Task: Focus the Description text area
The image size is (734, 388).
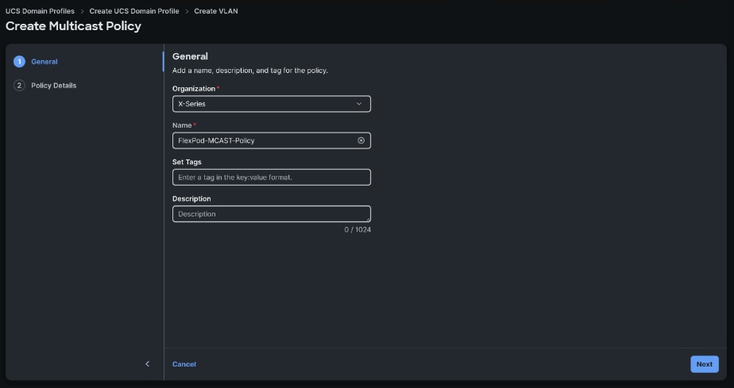Action: click(272, 213)
